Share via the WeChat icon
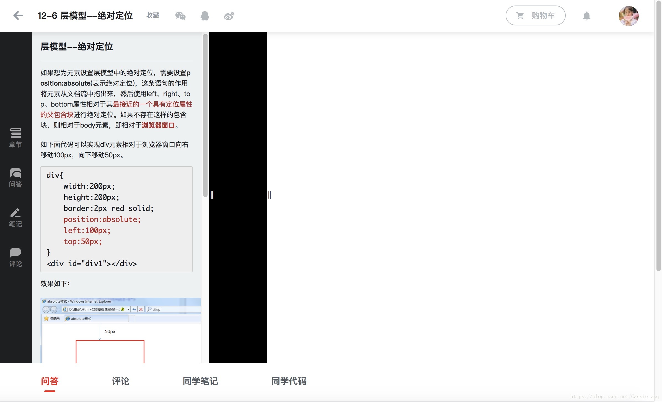Image resolution: width=662 pixels, height=402 pixels. [x=180, y=16]
